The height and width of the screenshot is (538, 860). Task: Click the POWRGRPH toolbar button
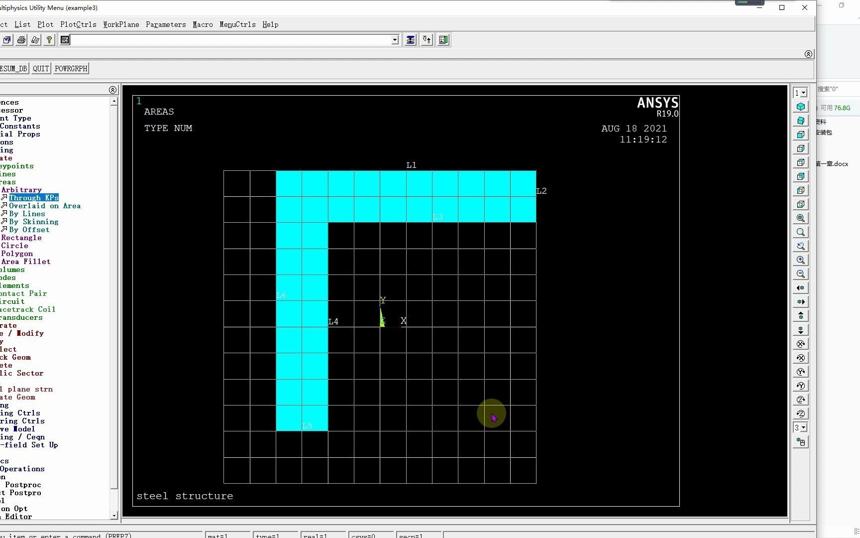click(71, 69)
